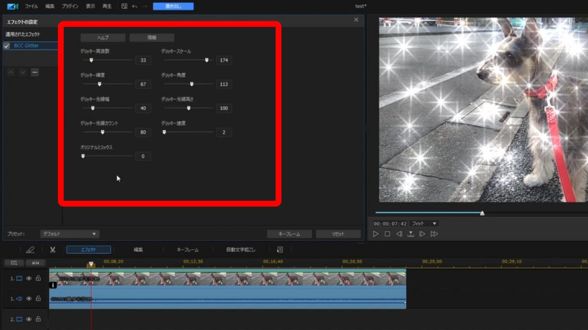Click the undo arrow icon
The width and height of the screenshot is (588, 330).
coord(135,6)
